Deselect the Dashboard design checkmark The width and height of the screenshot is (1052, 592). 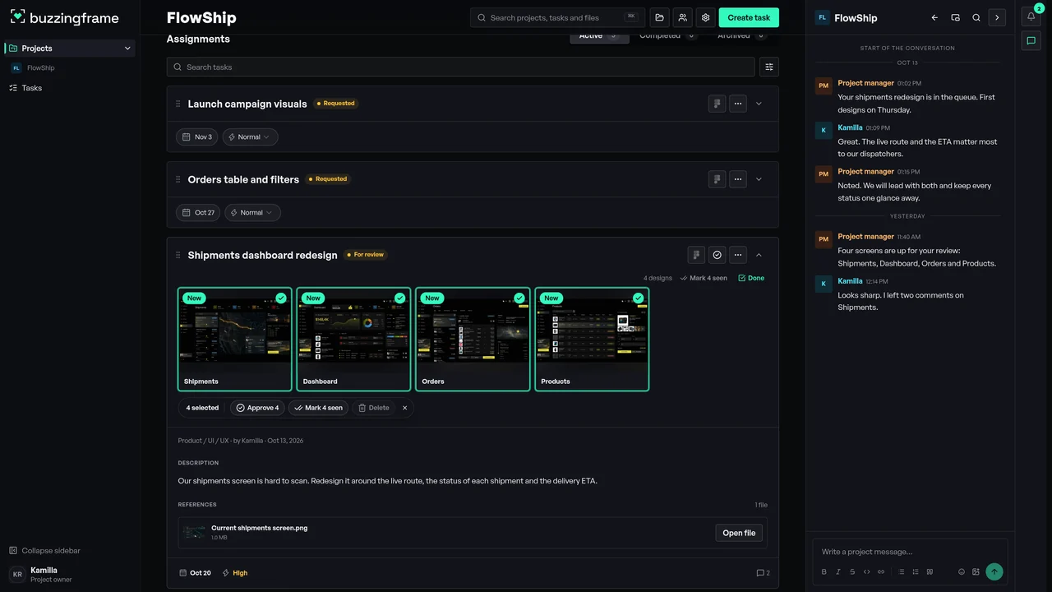pos(400,298)
